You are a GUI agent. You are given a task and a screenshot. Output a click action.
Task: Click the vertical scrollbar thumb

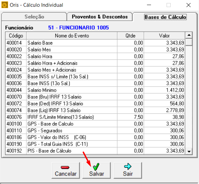pos(189,42)
